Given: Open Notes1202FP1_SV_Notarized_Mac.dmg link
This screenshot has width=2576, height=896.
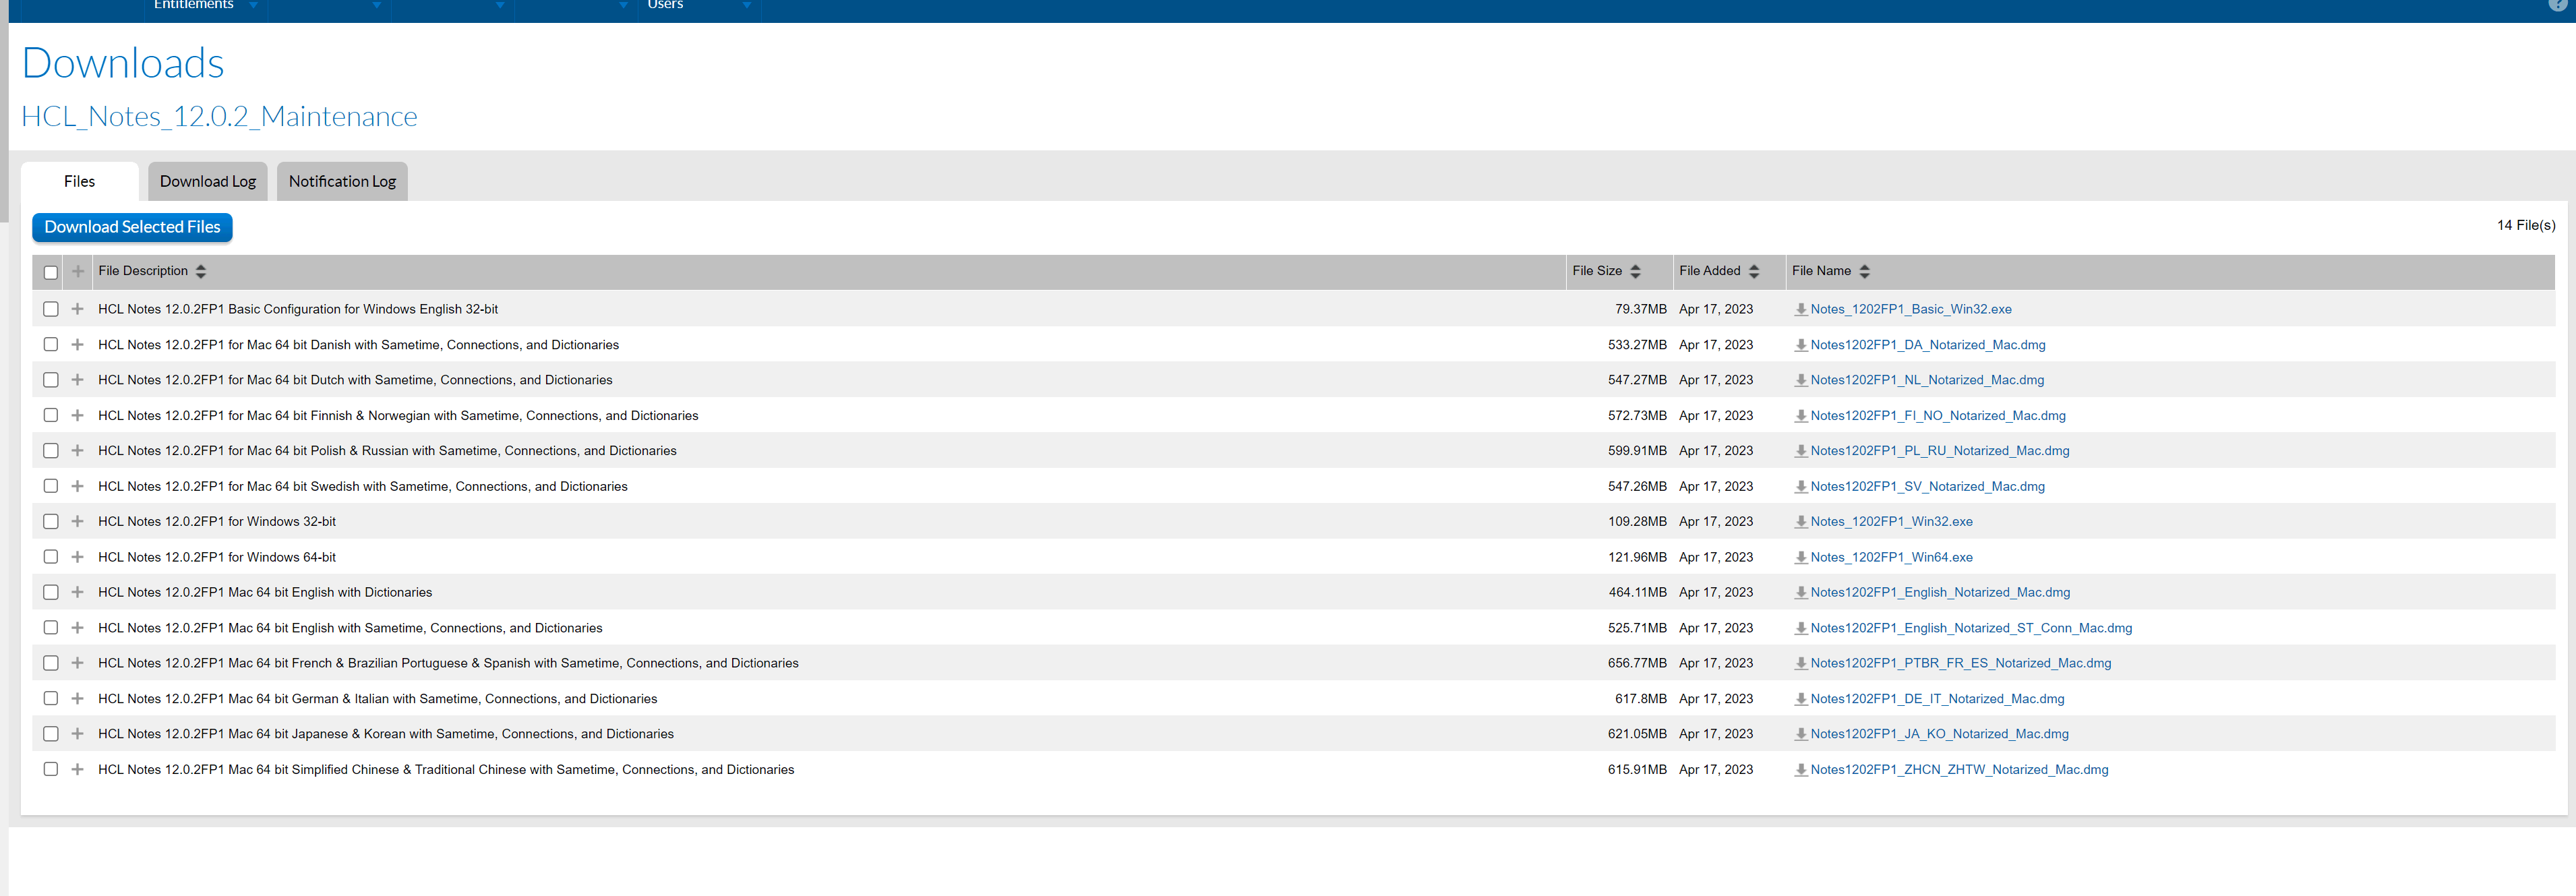Looking at the screenshot, I should pos(1927,487).
